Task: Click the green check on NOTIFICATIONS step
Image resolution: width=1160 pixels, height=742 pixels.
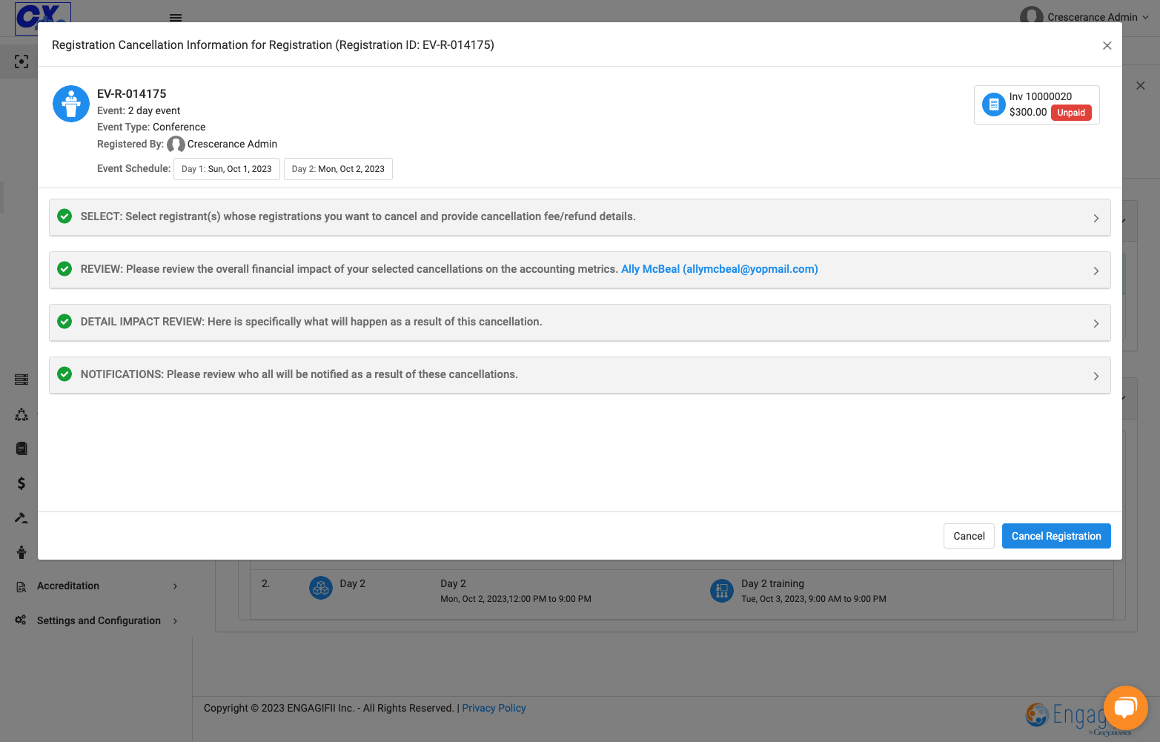Action: pyautogui.click(x=64, y=374)
